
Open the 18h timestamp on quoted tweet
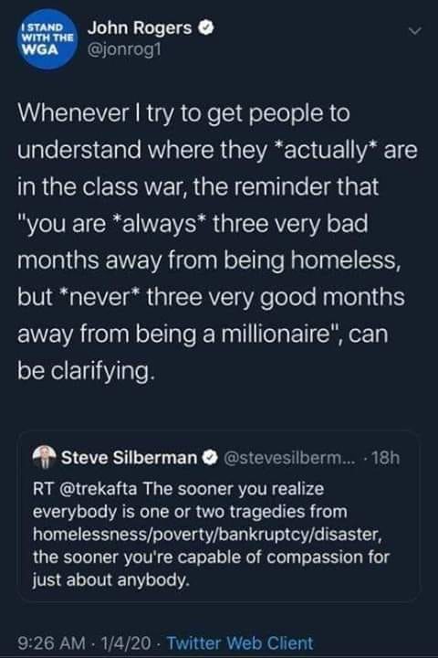point(385,458)
